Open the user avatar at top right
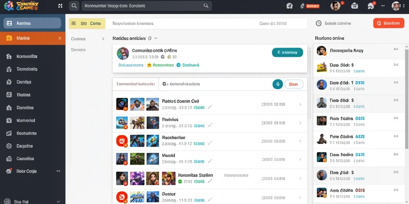The width and height of the screenshot is (409, 204). [x=396, y=6]
